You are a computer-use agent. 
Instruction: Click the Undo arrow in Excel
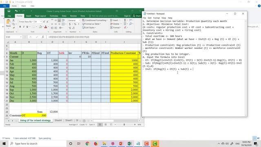tap(16, 11)
